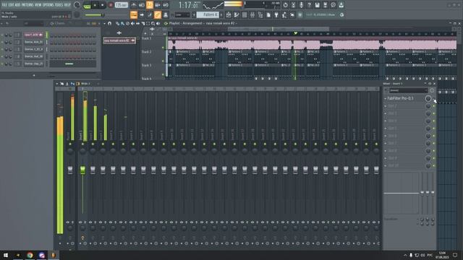
Task: Open the OPTIONS menu
Action: pos(48,5)
